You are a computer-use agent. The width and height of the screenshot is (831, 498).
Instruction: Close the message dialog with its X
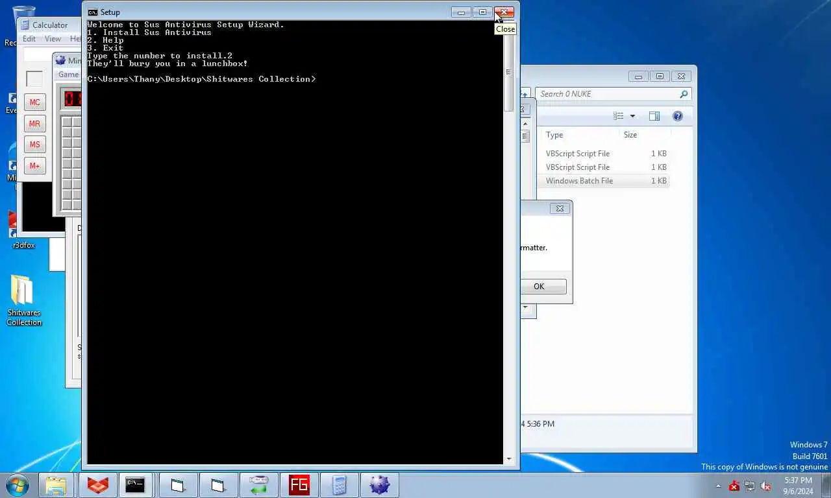[560, 208]
